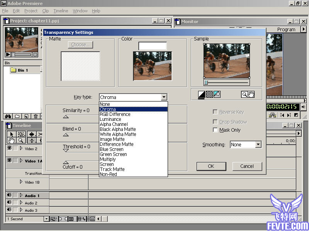Click OK in Transparency Settings
Screen dimensions: 309x231
pos(211,166)
